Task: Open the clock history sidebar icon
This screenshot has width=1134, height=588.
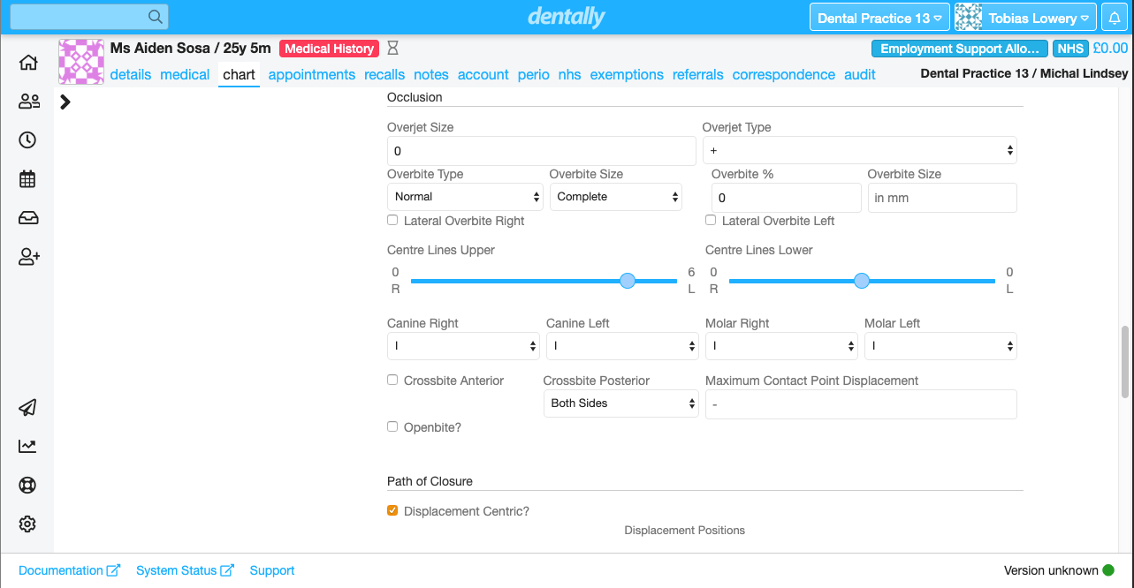Action: point(28,140)
